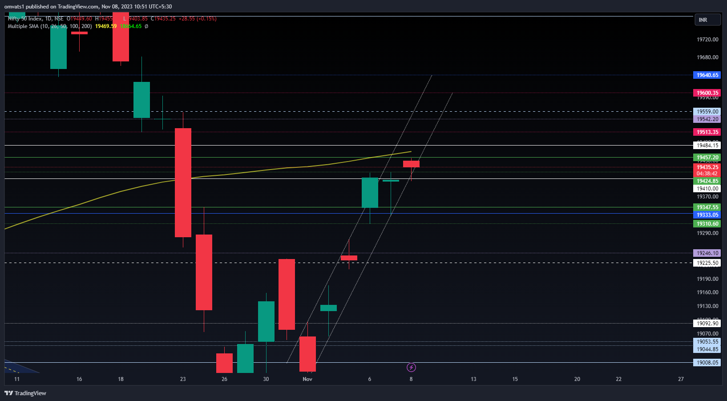Select the purple 19542.20 price label

click(707, 119)
